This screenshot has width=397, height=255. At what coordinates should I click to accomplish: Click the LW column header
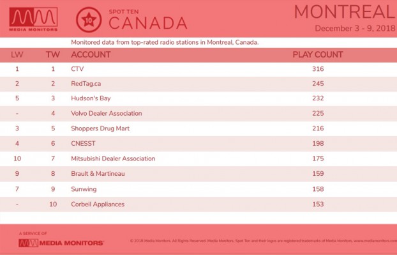click(x=17, y=54)
